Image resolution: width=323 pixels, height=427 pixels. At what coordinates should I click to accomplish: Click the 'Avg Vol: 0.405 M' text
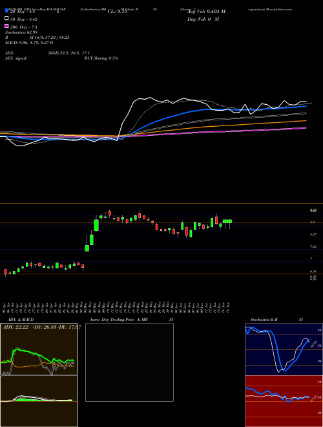click(207, 12)
